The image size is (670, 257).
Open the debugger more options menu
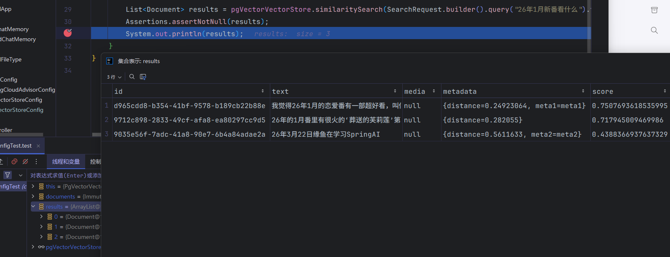[x=36, y=162]
